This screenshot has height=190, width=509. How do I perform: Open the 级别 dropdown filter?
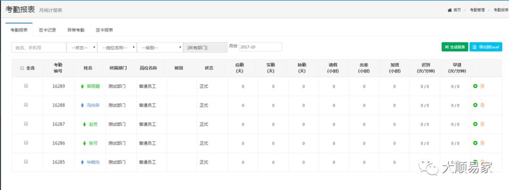[x=159, y=47]
